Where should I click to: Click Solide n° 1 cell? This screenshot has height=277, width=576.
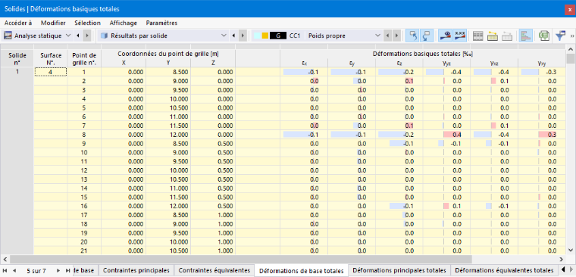(x=17, y=72)
